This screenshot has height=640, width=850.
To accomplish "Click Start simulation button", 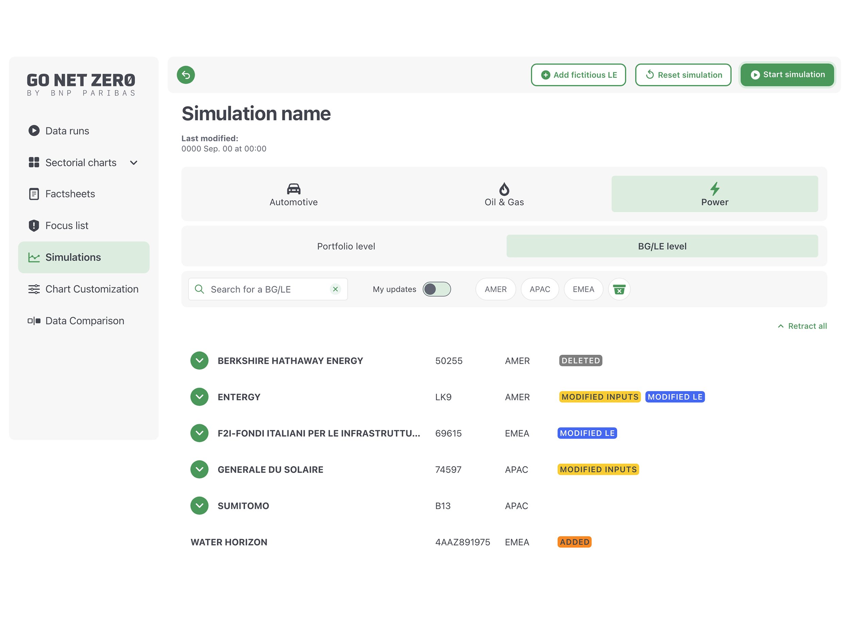I will click(787, 74).
